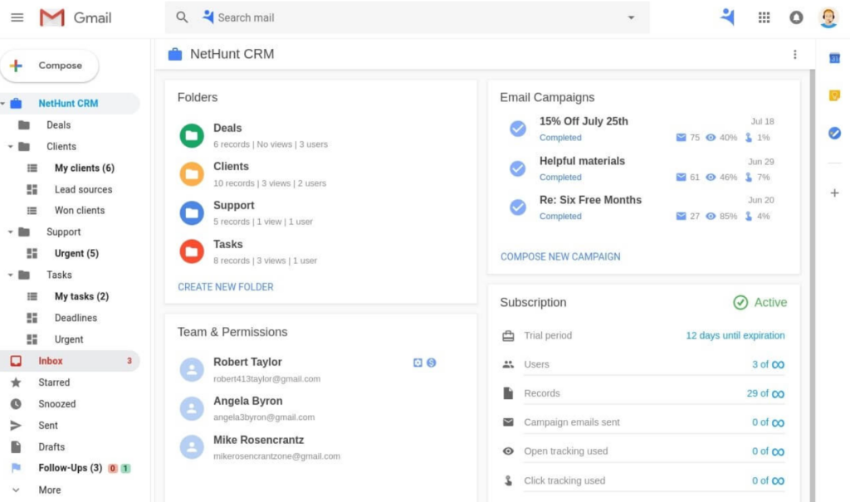Click the orange Clients folder icon
The height and width of the screenshot is (502, 850).
192,174
